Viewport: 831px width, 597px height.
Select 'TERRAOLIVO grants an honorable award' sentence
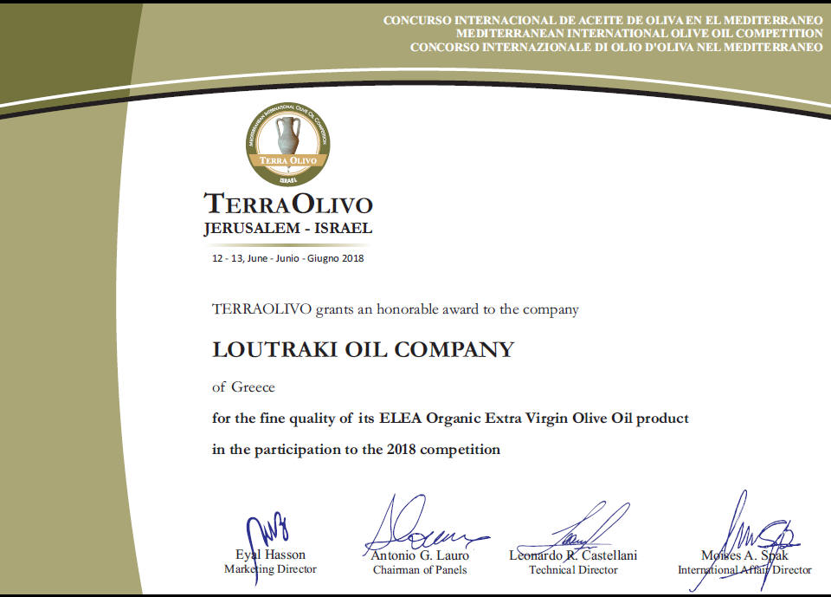pos(396,309)
